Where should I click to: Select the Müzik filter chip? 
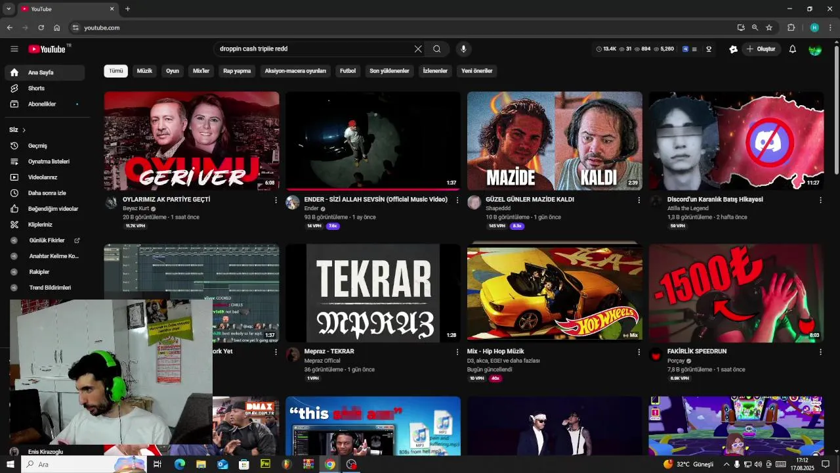(144, 71)
